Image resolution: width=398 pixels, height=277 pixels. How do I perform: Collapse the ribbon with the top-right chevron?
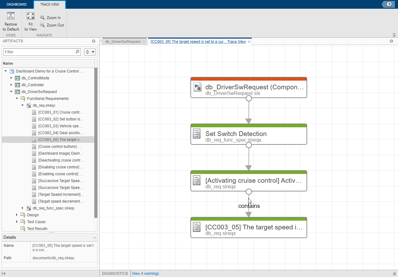[x=395, y=35]
